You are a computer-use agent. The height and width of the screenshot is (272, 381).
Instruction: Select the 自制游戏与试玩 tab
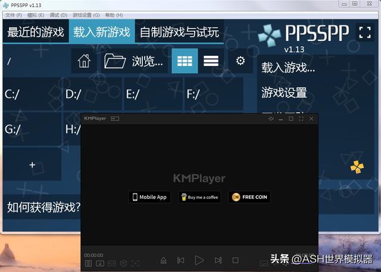[179, 32]
